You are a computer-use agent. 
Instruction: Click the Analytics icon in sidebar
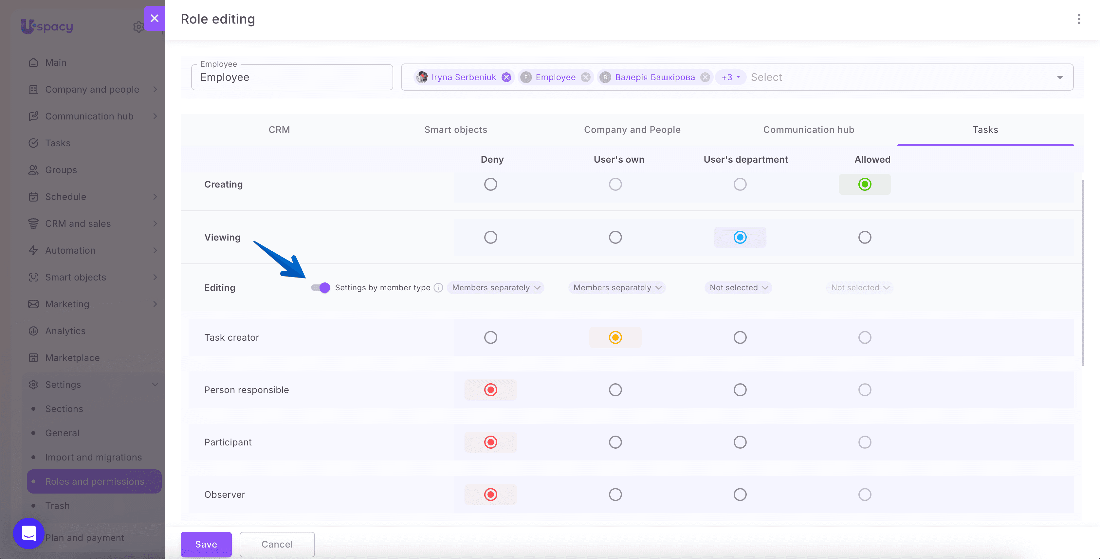[33, 331]
